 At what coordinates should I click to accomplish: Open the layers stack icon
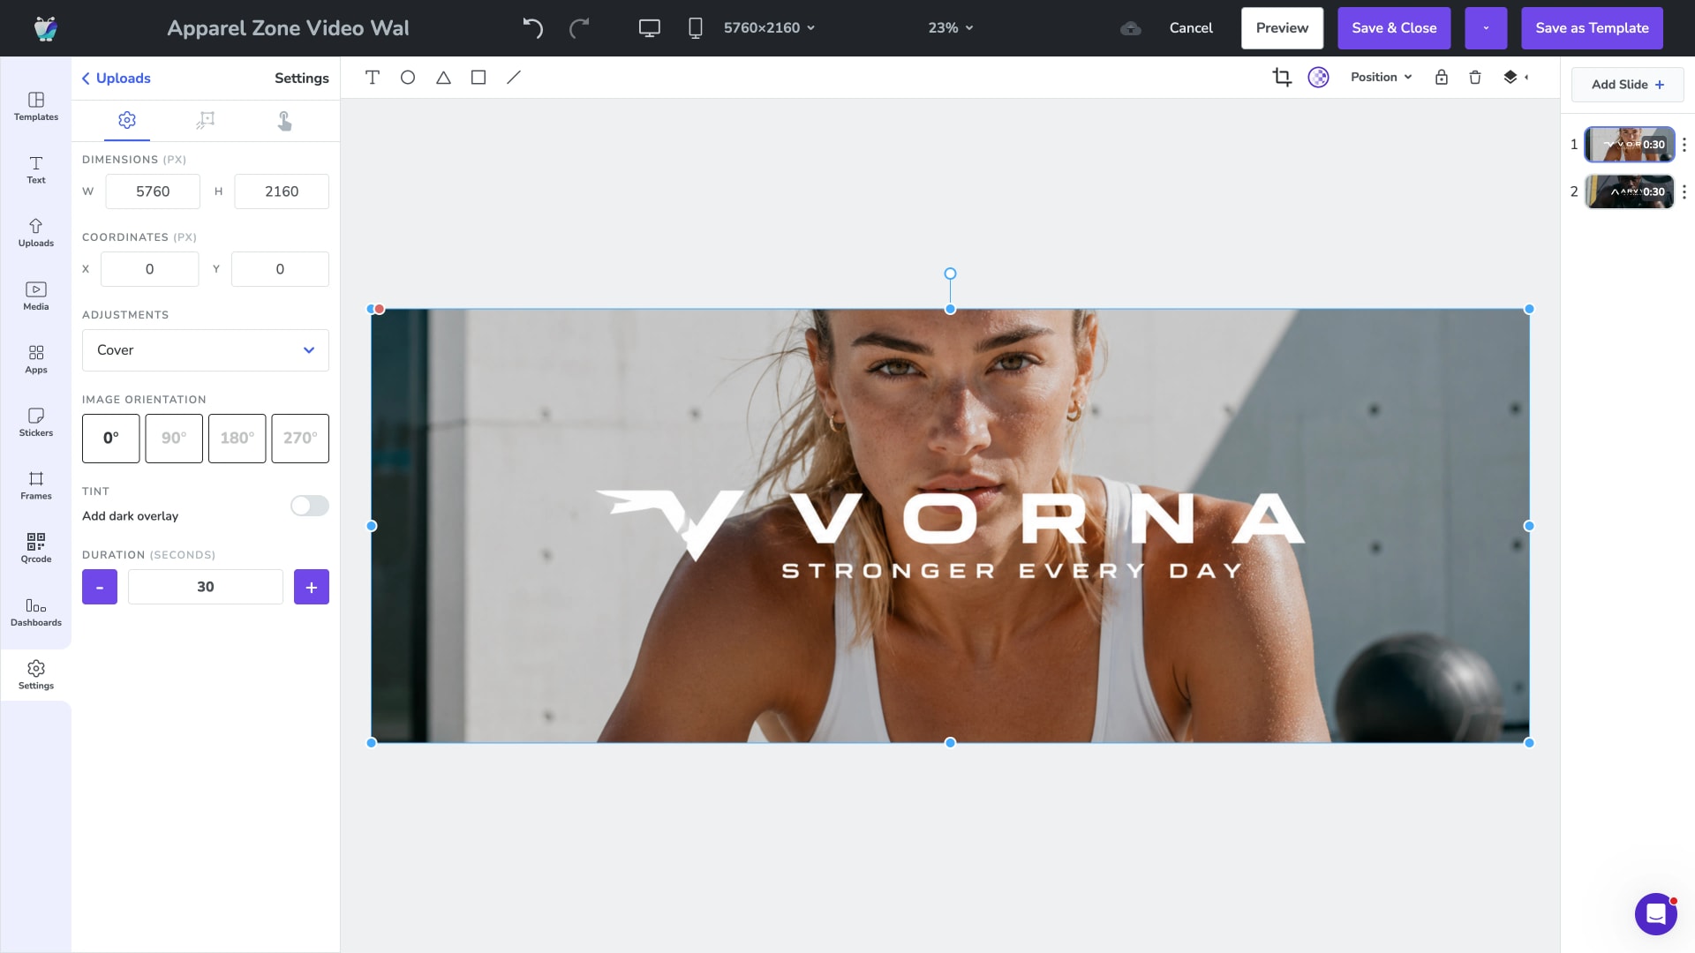[1510, 78]
